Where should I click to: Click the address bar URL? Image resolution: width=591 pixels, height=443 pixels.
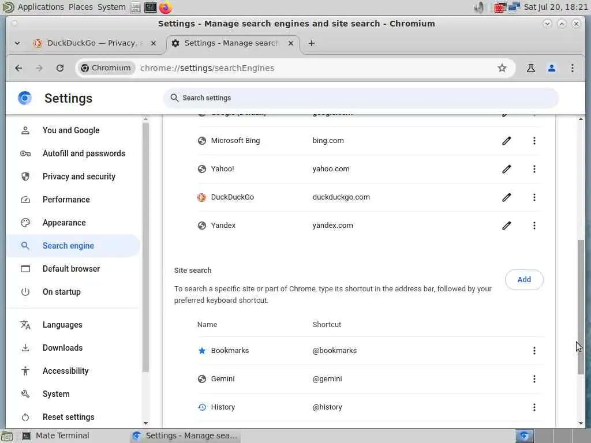[207, 68]
